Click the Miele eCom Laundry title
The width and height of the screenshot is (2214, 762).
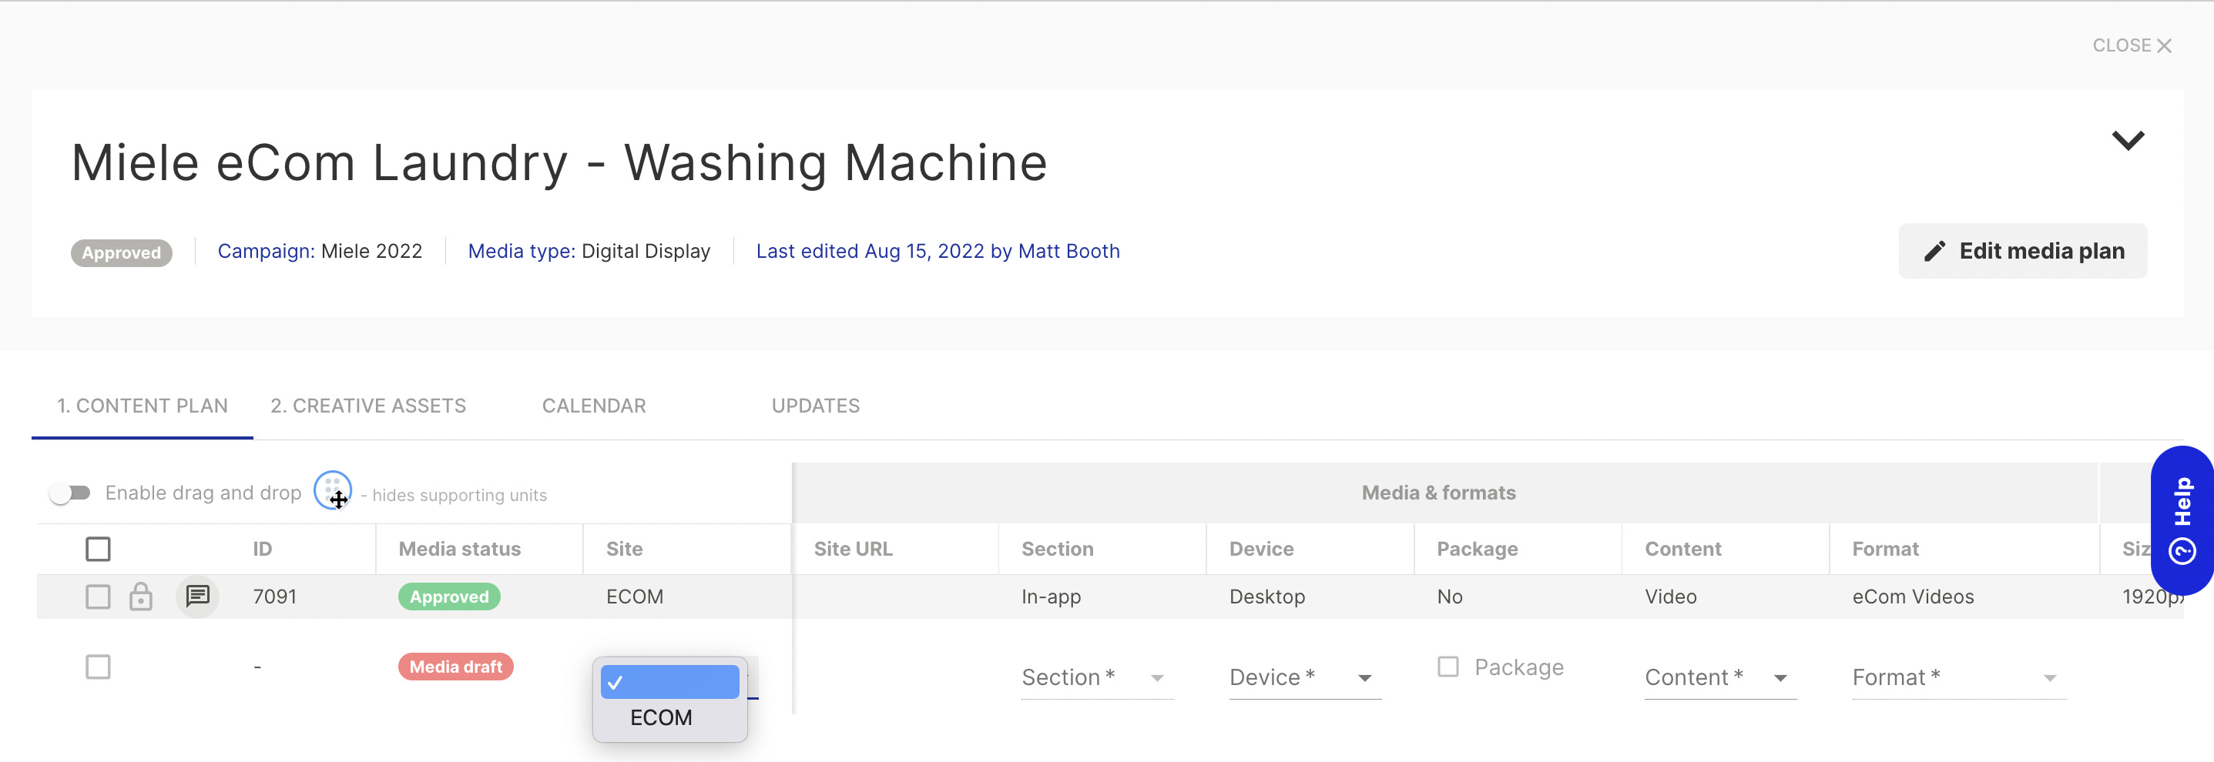pyautogui.click(x=559, y=162)
